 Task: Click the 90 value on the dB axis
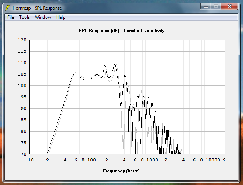pyautogui.click(x=24, y=108)
